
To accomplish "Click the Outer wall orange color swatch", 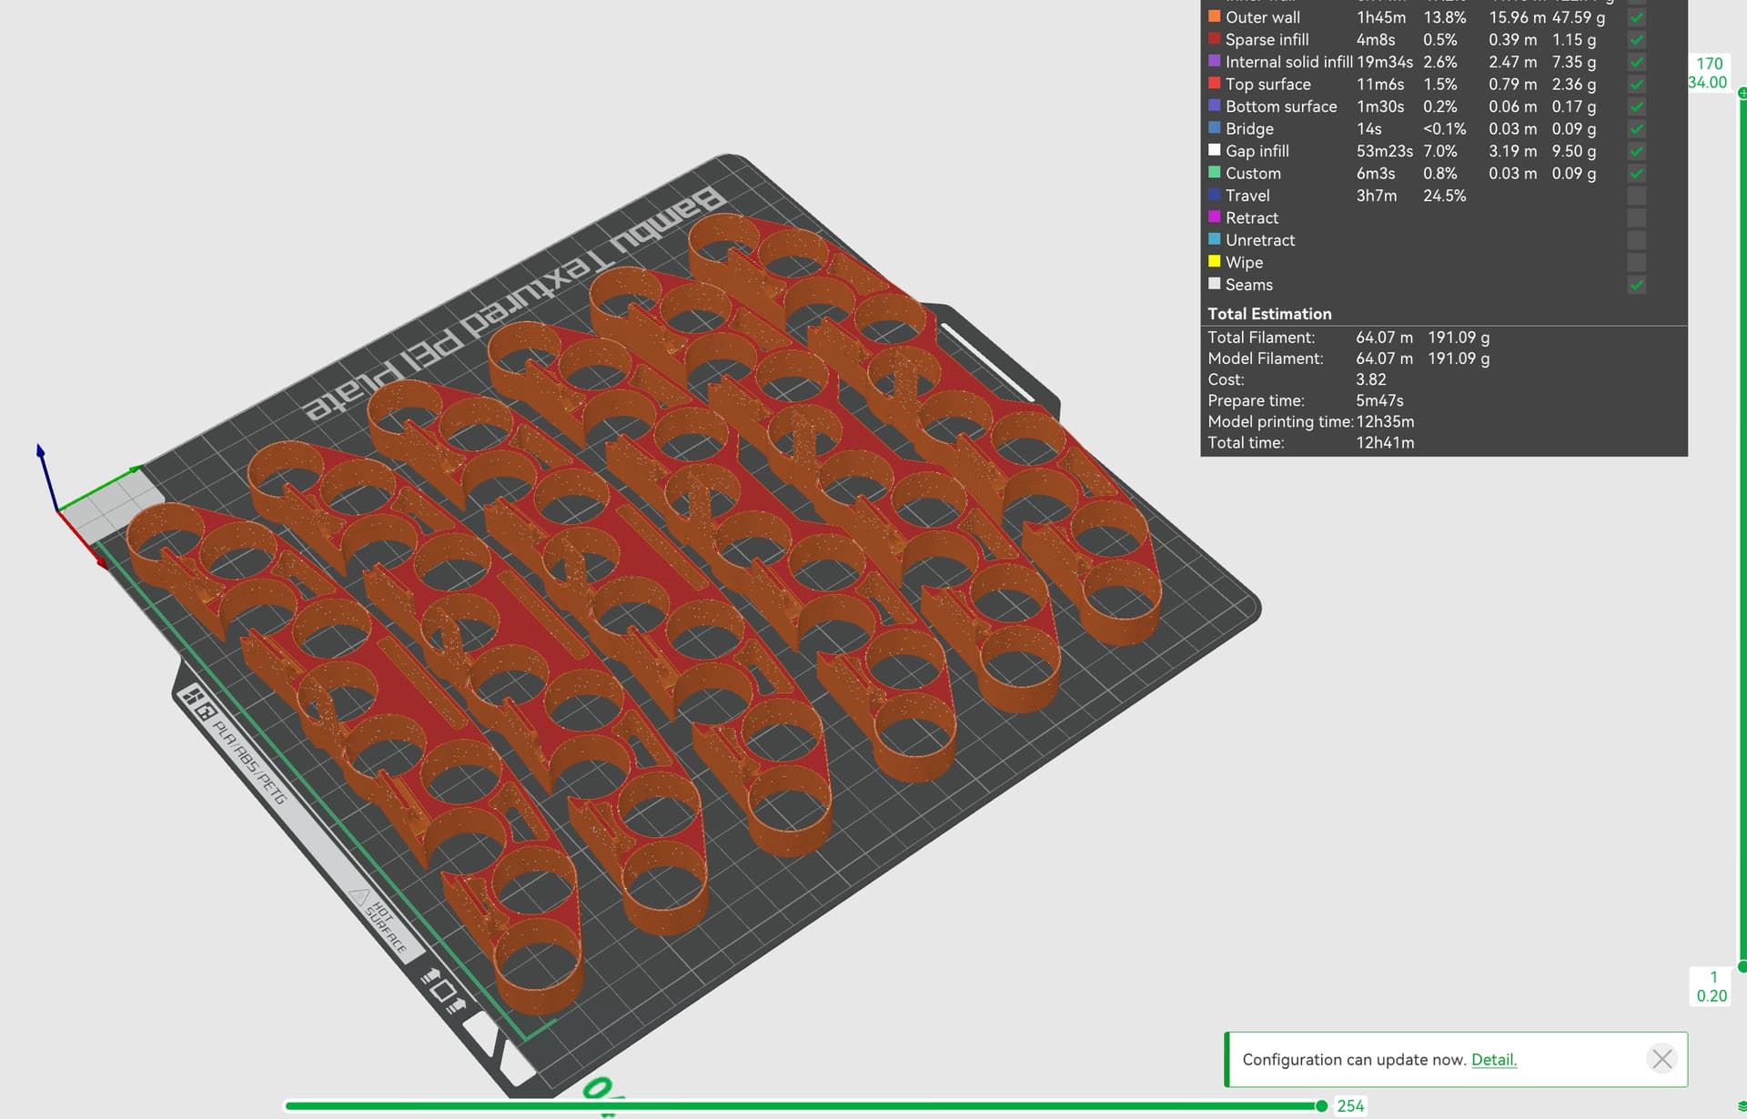I will 1214,16.
